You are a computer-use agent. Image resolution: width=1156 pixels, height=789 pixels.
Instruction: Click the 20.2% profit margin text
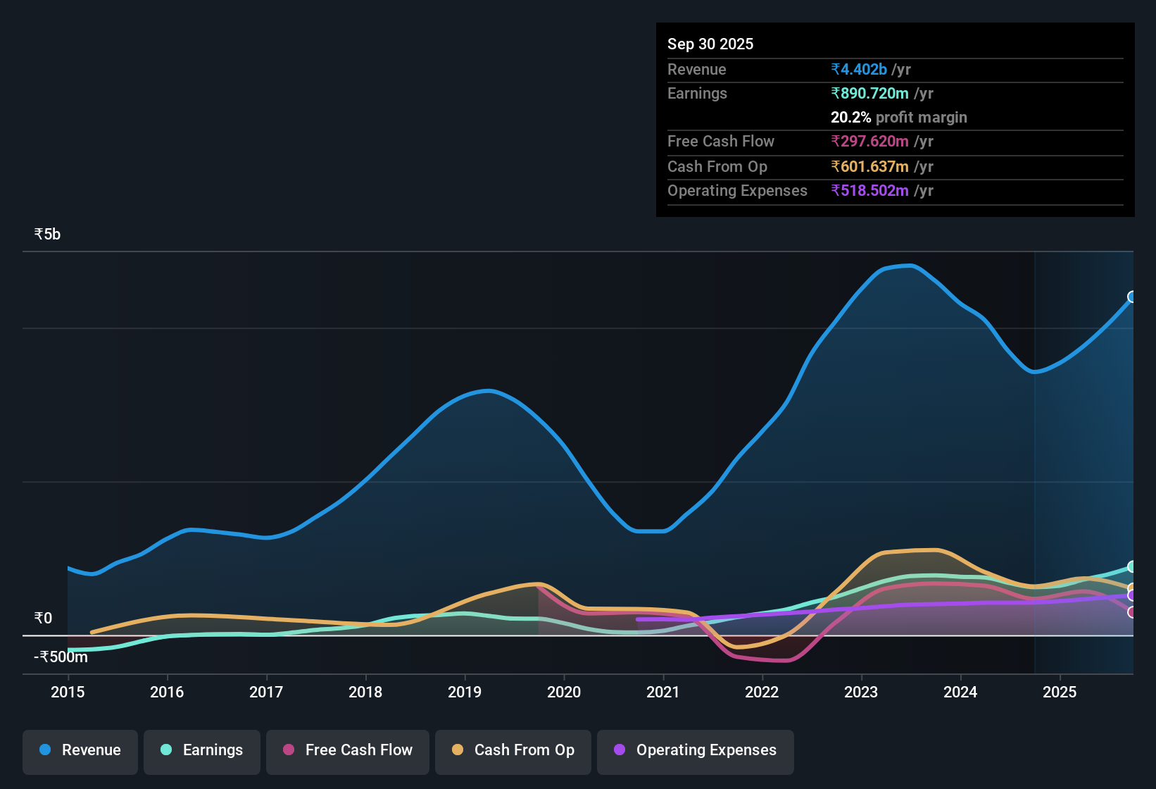(898, 117)
